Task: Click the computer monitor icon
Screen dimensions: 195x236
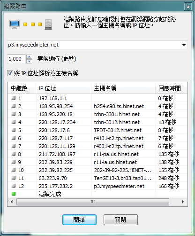Action: point(15,24)
